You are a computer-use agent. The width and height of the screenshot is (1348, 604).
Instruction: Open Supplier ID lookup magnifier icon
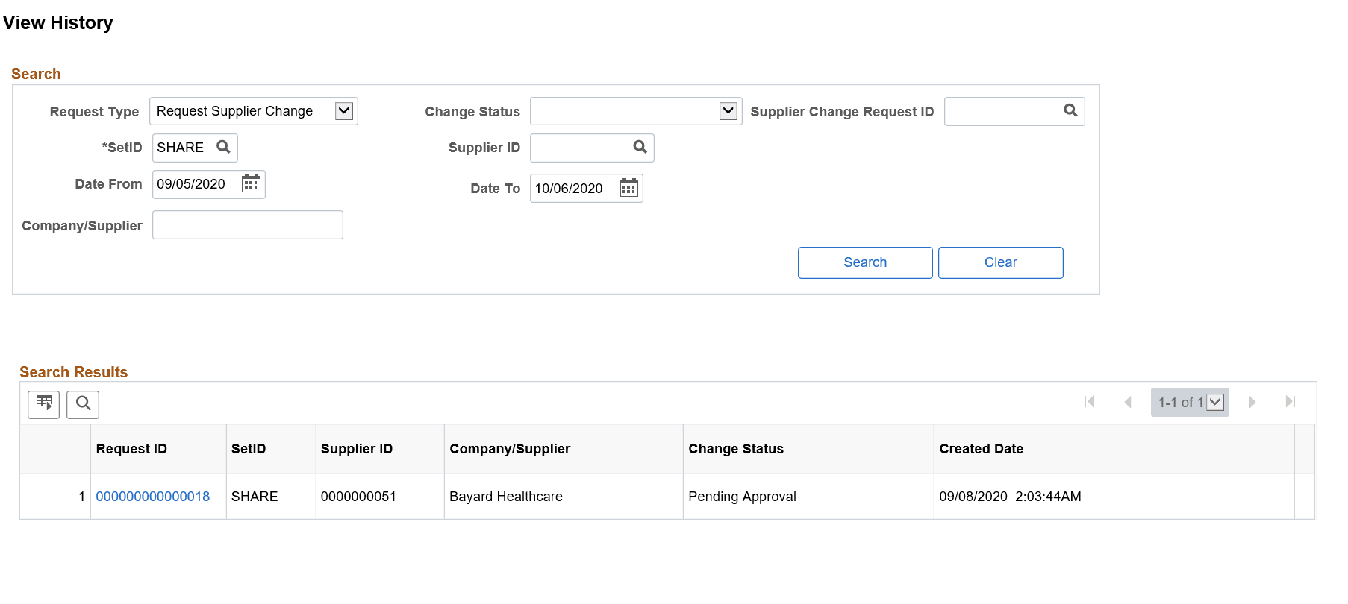point(640,147)
